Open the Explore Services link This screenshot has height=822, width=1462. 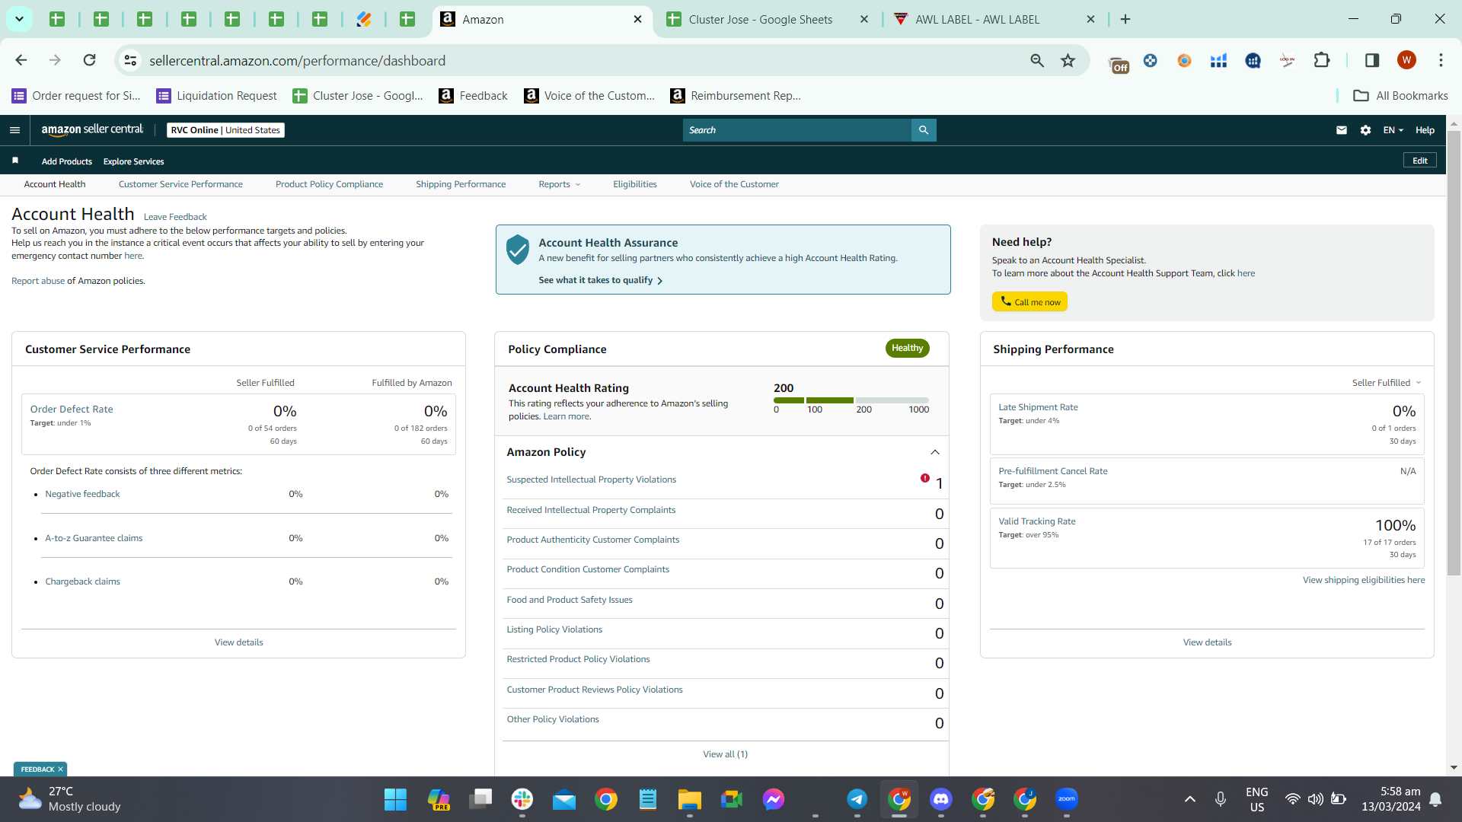(x=134, y=161)
